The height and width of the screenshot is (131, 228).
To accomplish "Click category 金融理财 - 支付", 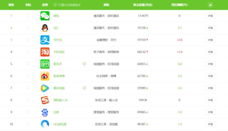I will [106, 40].
